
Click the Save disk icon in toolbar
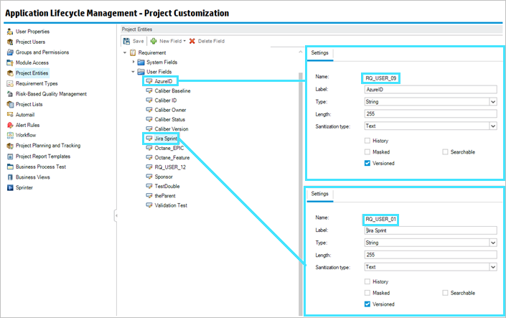click(x=127, y=41)
